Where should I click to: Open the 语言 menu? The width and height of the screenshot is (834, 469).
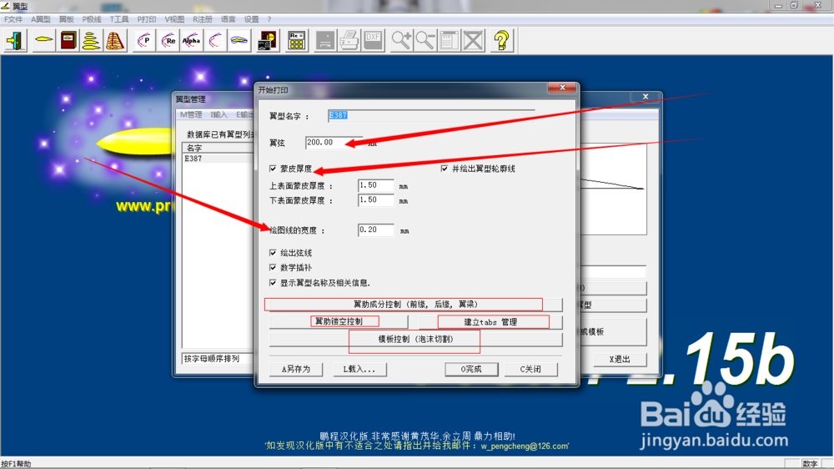point(229,19)
